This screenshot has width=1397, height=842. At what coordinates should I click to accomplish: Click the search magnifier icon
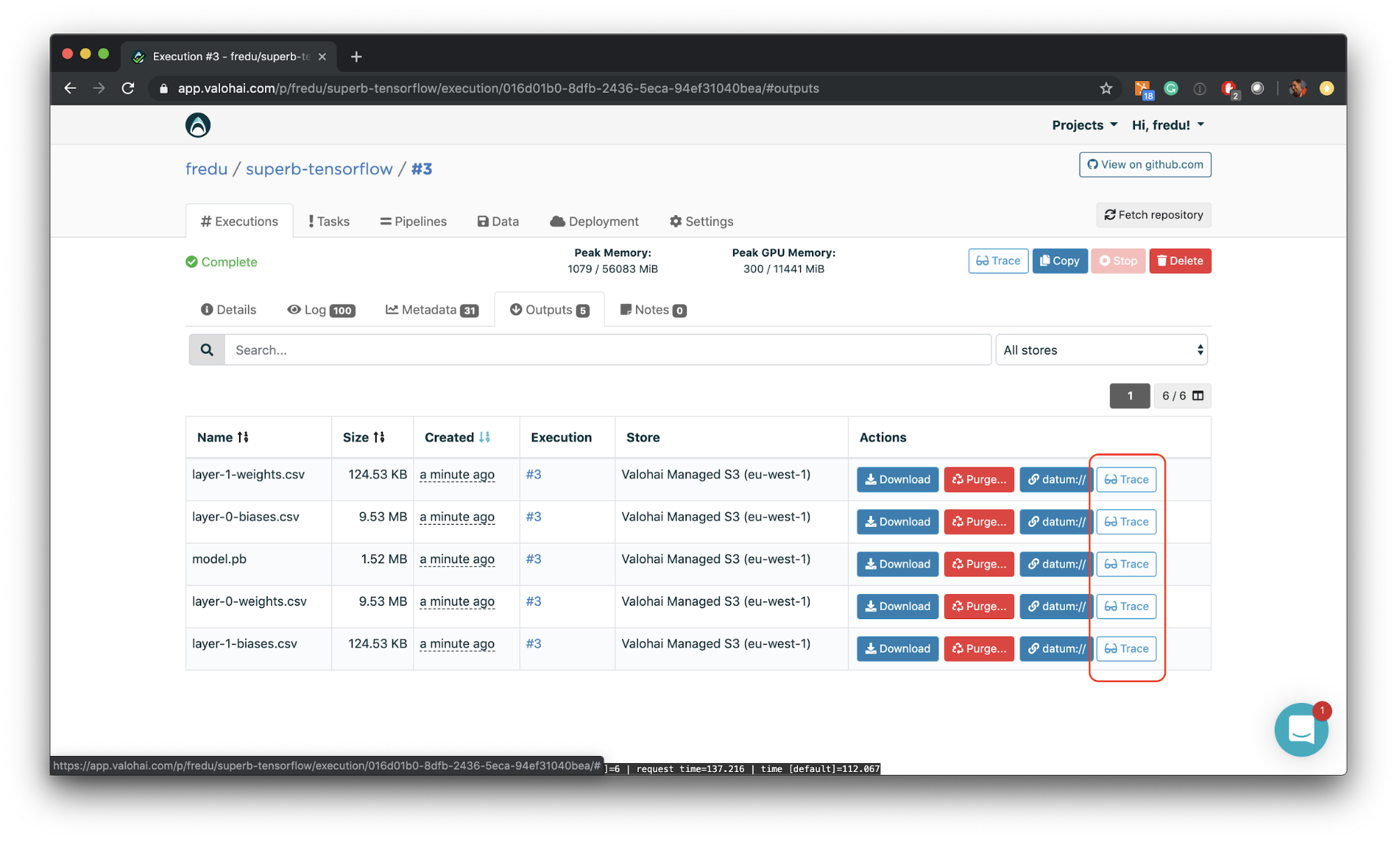pos(207,349)
